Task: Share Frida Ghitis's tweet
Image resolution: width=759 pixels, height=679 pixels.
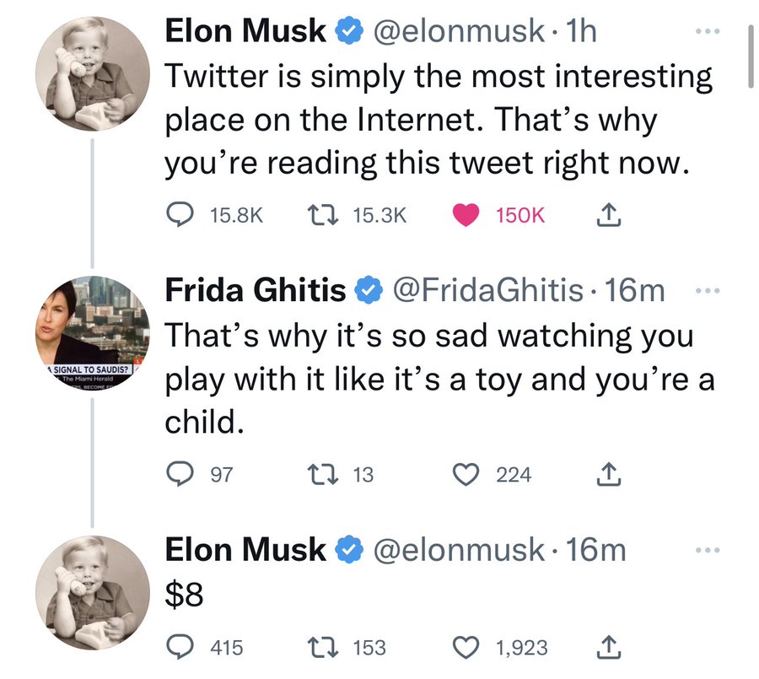Action: point(608,474)
